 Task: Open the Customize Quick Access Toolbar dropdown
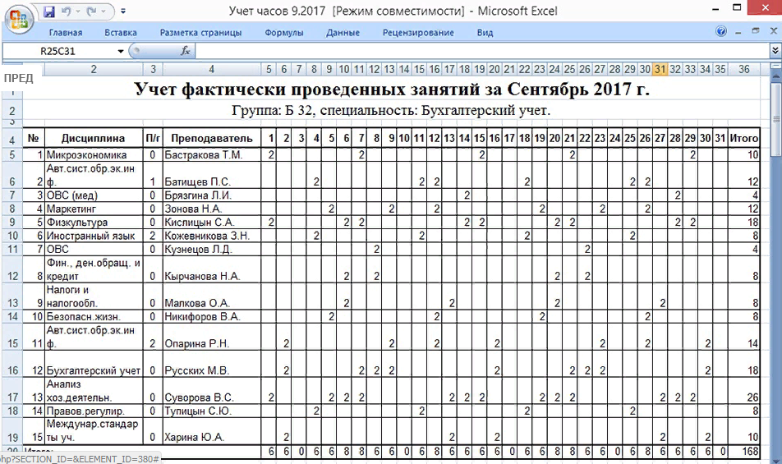pos(123,12)
